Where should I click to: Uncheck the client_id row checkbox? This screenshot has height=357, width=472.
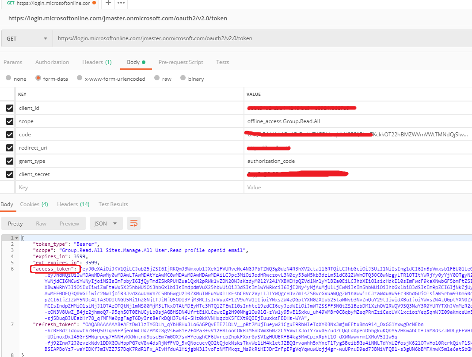tap(10, 108)
